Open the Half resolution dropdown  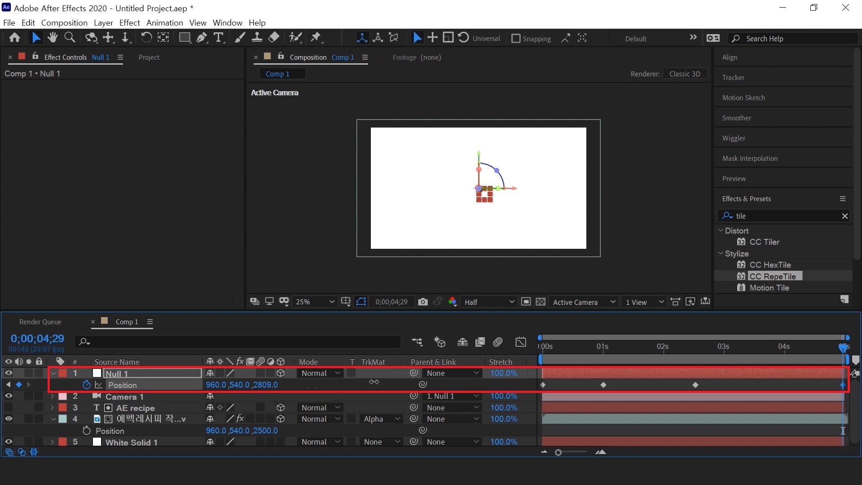coord(489,302)
